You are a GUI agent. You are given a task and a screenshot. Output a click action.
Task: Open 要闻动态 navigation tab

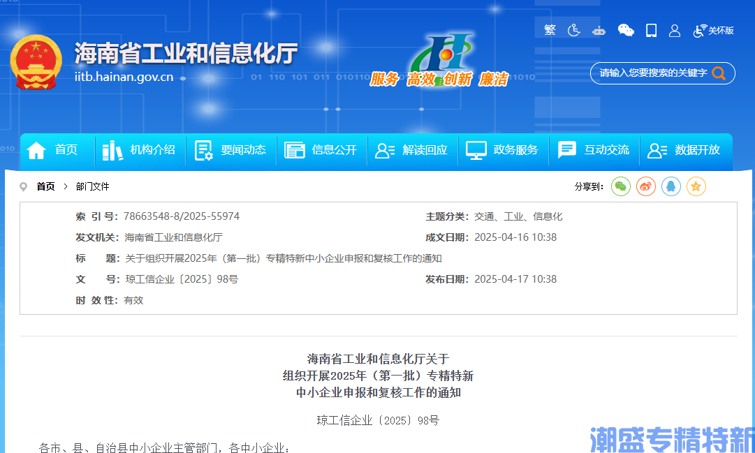(243, 149)
